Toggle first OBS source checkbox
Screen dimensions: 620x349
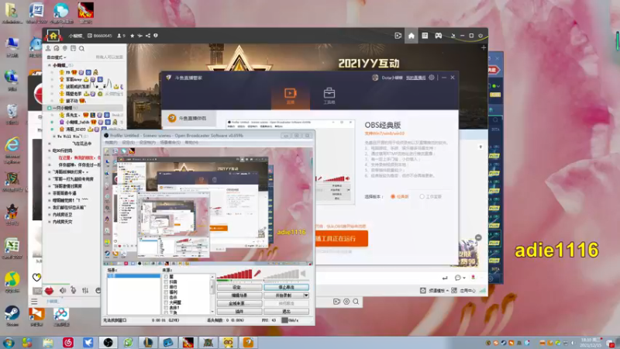pyautogui.click(x=166, y=277)
